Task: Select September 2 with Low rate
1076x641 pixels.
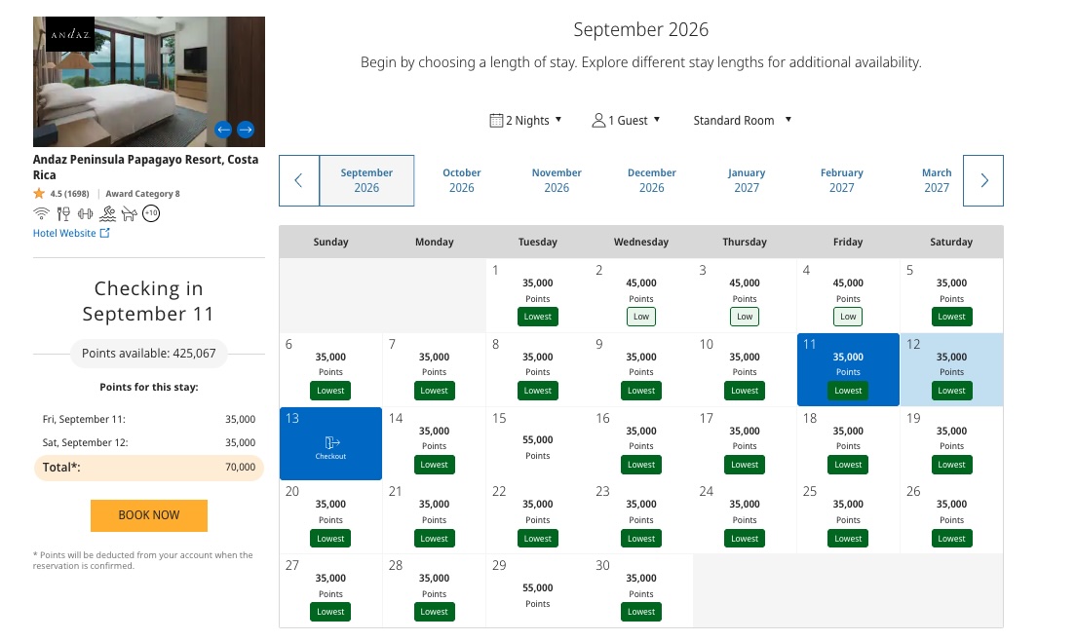Action: (x=641, y=295)
